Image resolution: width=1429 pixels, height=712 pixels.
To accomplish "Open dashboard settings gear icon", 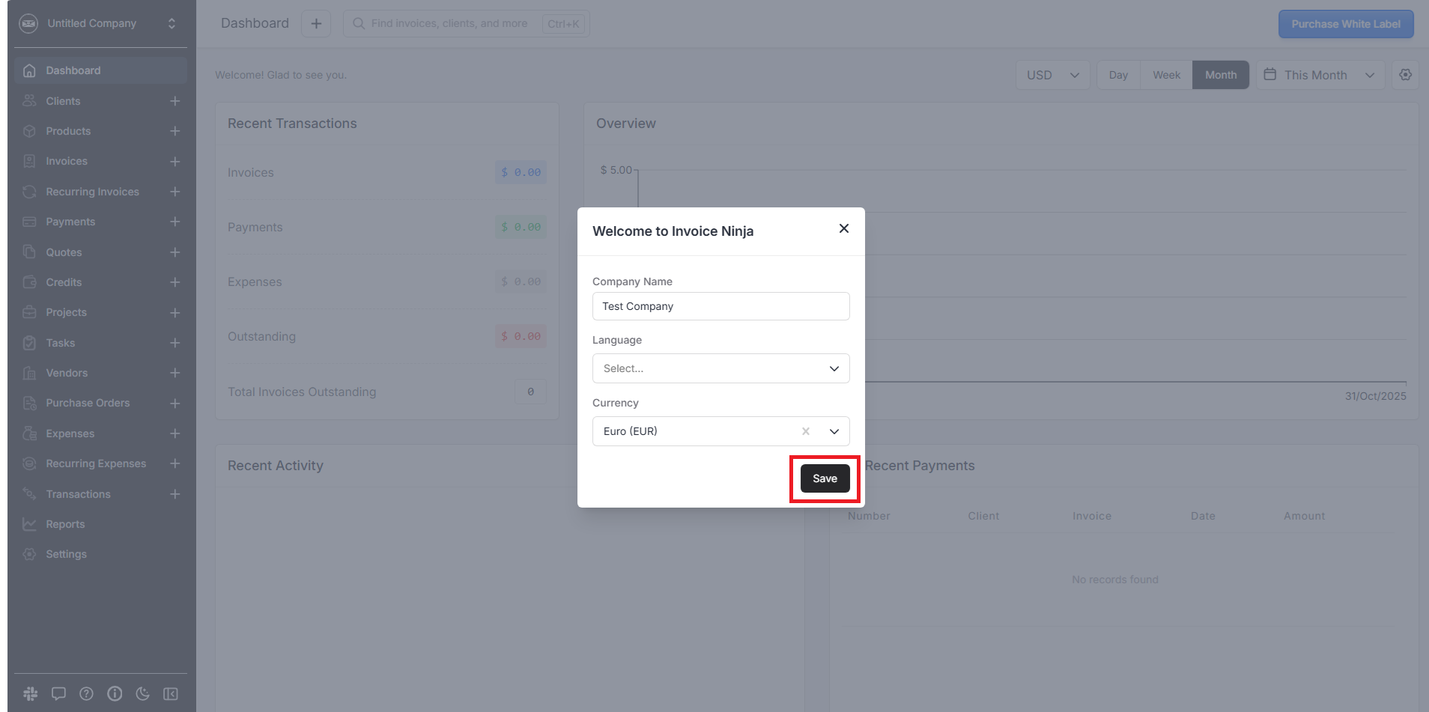I will click(x=1405, y=75).
